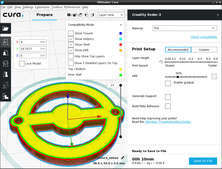The image size is (222, 169).
Task: Click the Save to File button
Action: click(x=203, y=161)
